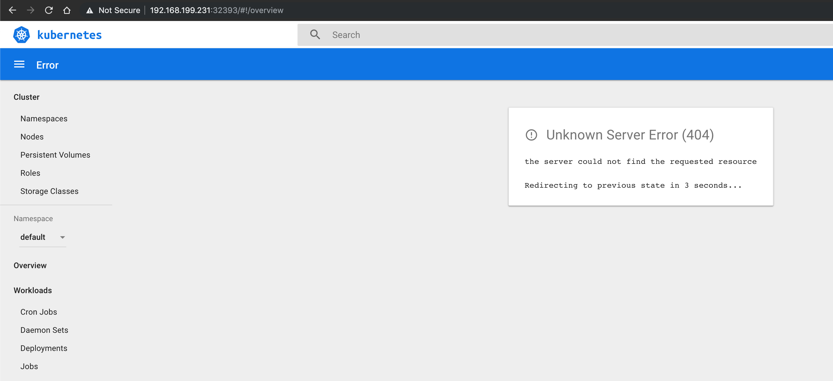Open Cron Jobs under Workloads
Screen dimensions: 833x381
39,312
